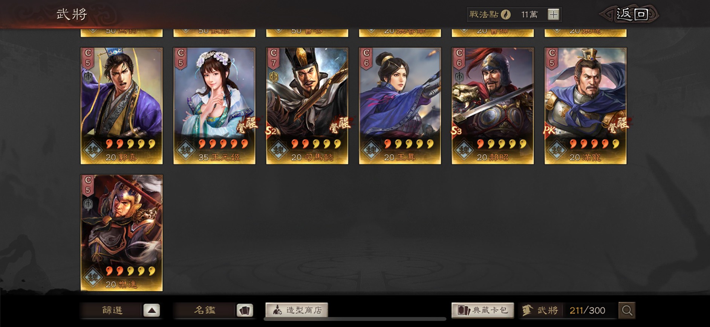Select the 王元姬 general card
Image resolution: width=710 pixels, height=327 pixels.
click(214, 106)
